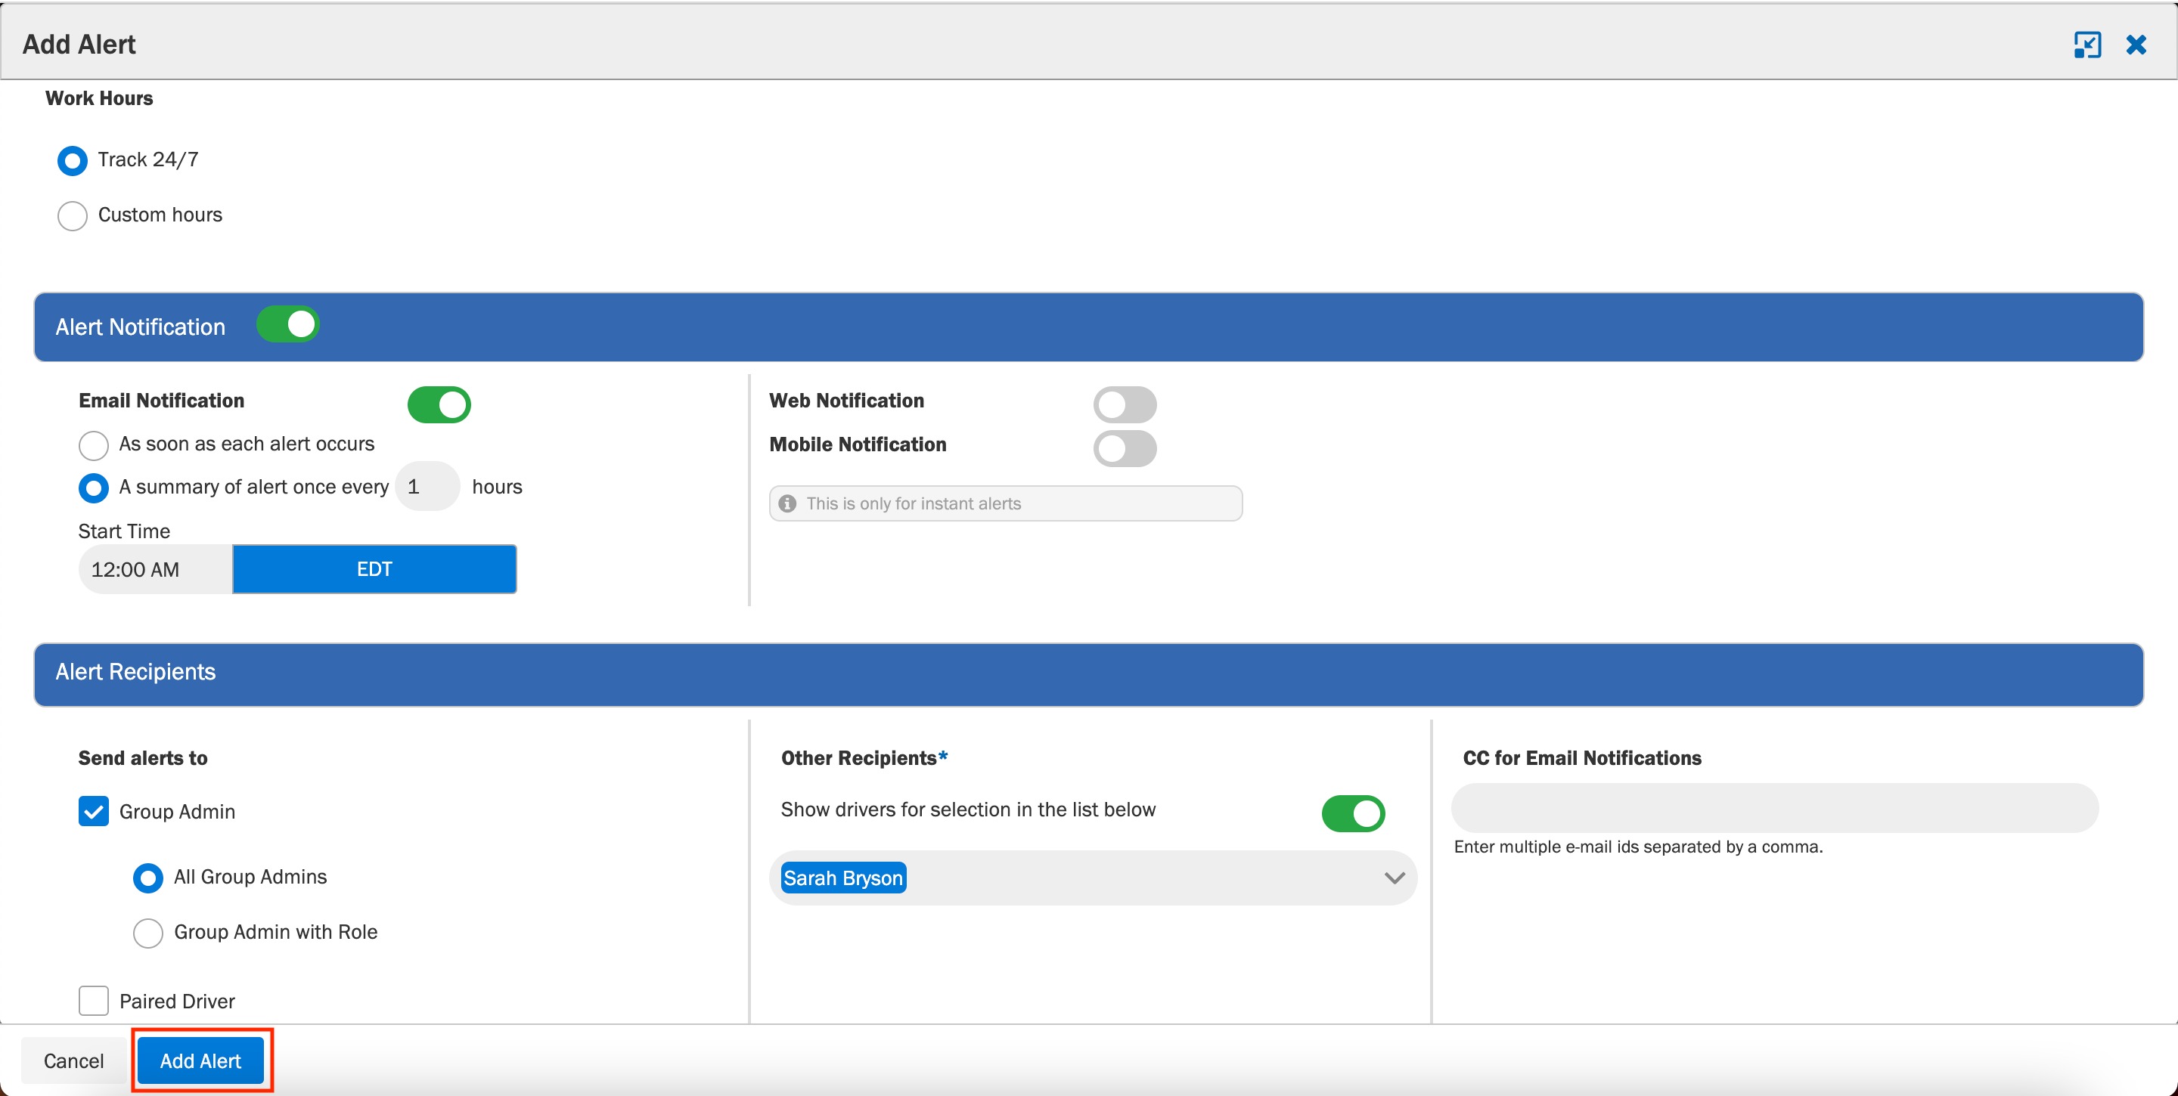The height and width of the screenshot is (1096, 2178).
Task: Click the minimize dialog icon in header
Action: pos(2086,45)
